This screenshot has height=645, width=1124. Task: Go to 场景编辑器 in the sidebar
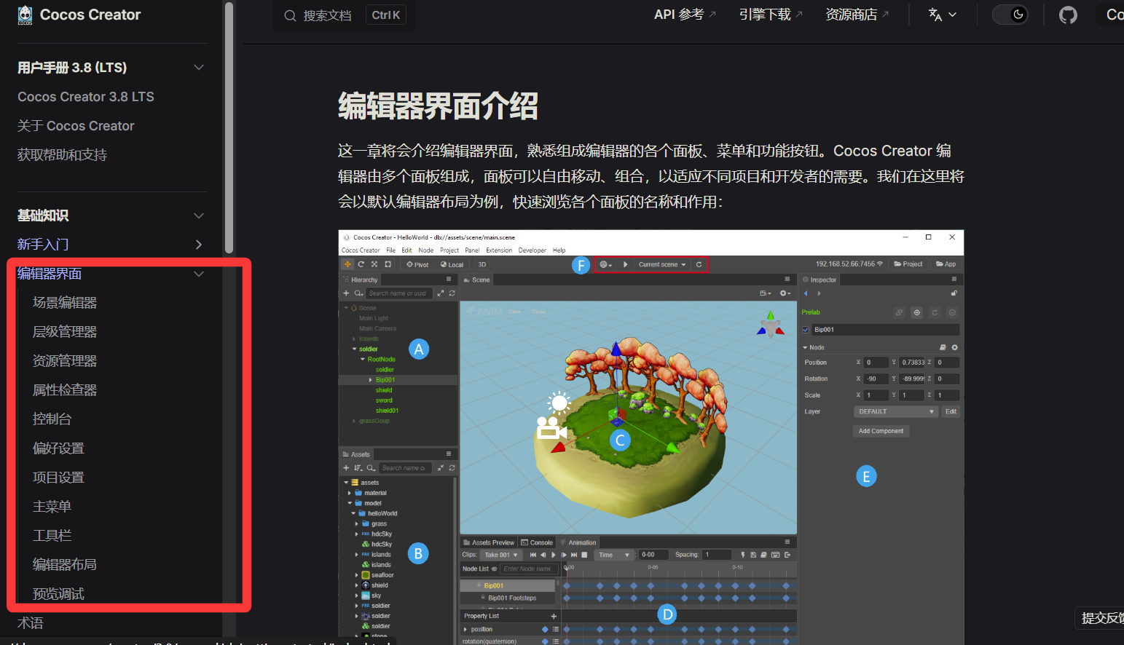coord(65,303)
